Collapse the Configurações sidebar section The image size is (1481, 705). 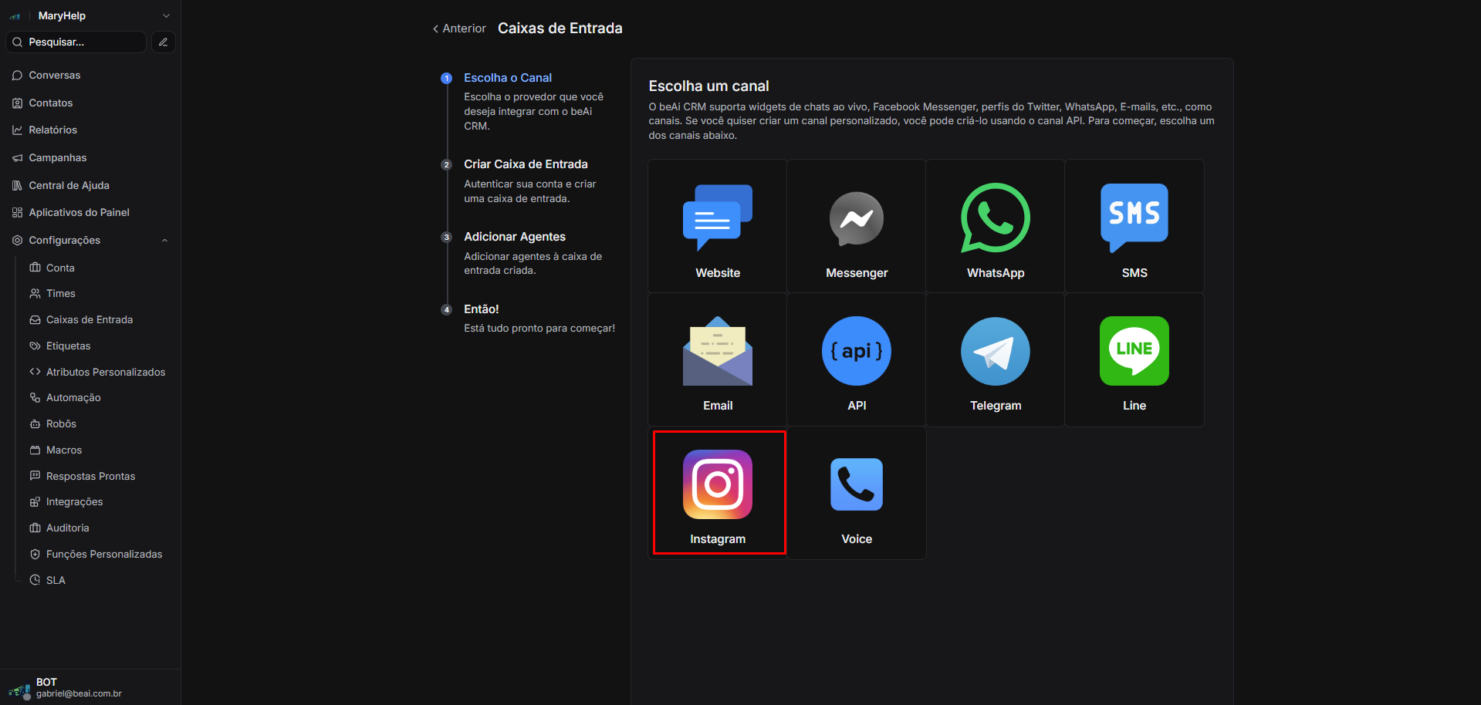(x=164, y=241)
